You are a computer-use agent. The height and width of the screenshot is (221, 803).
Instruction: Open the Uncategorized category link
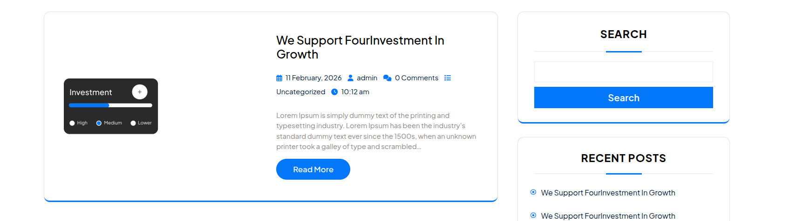coord(300,92)
